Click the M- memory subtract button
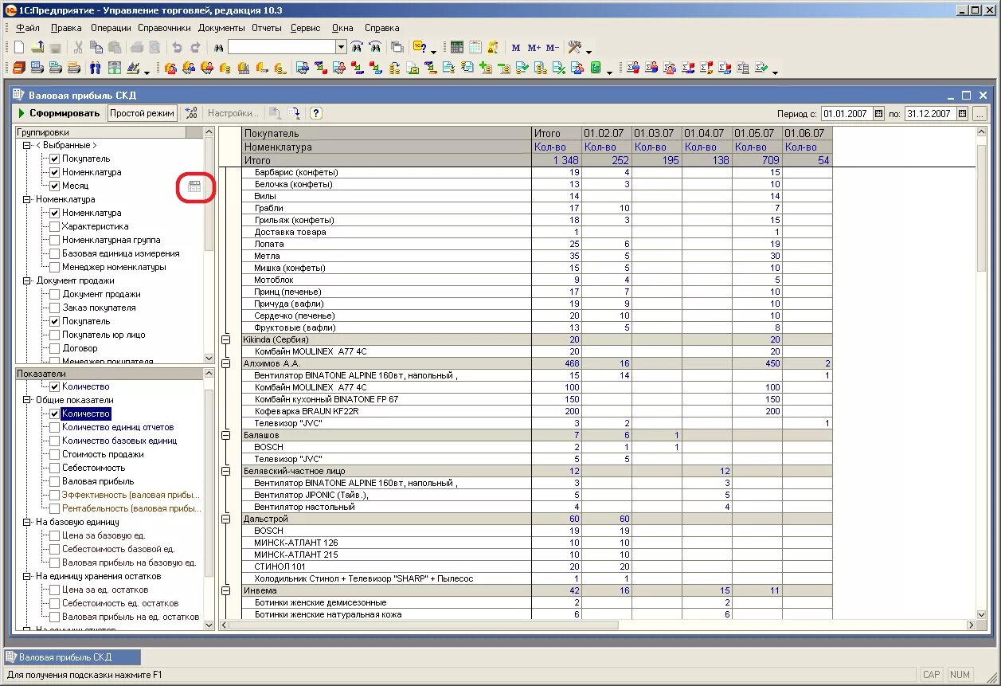This screenshot has width=1001, height=686. 553,48
